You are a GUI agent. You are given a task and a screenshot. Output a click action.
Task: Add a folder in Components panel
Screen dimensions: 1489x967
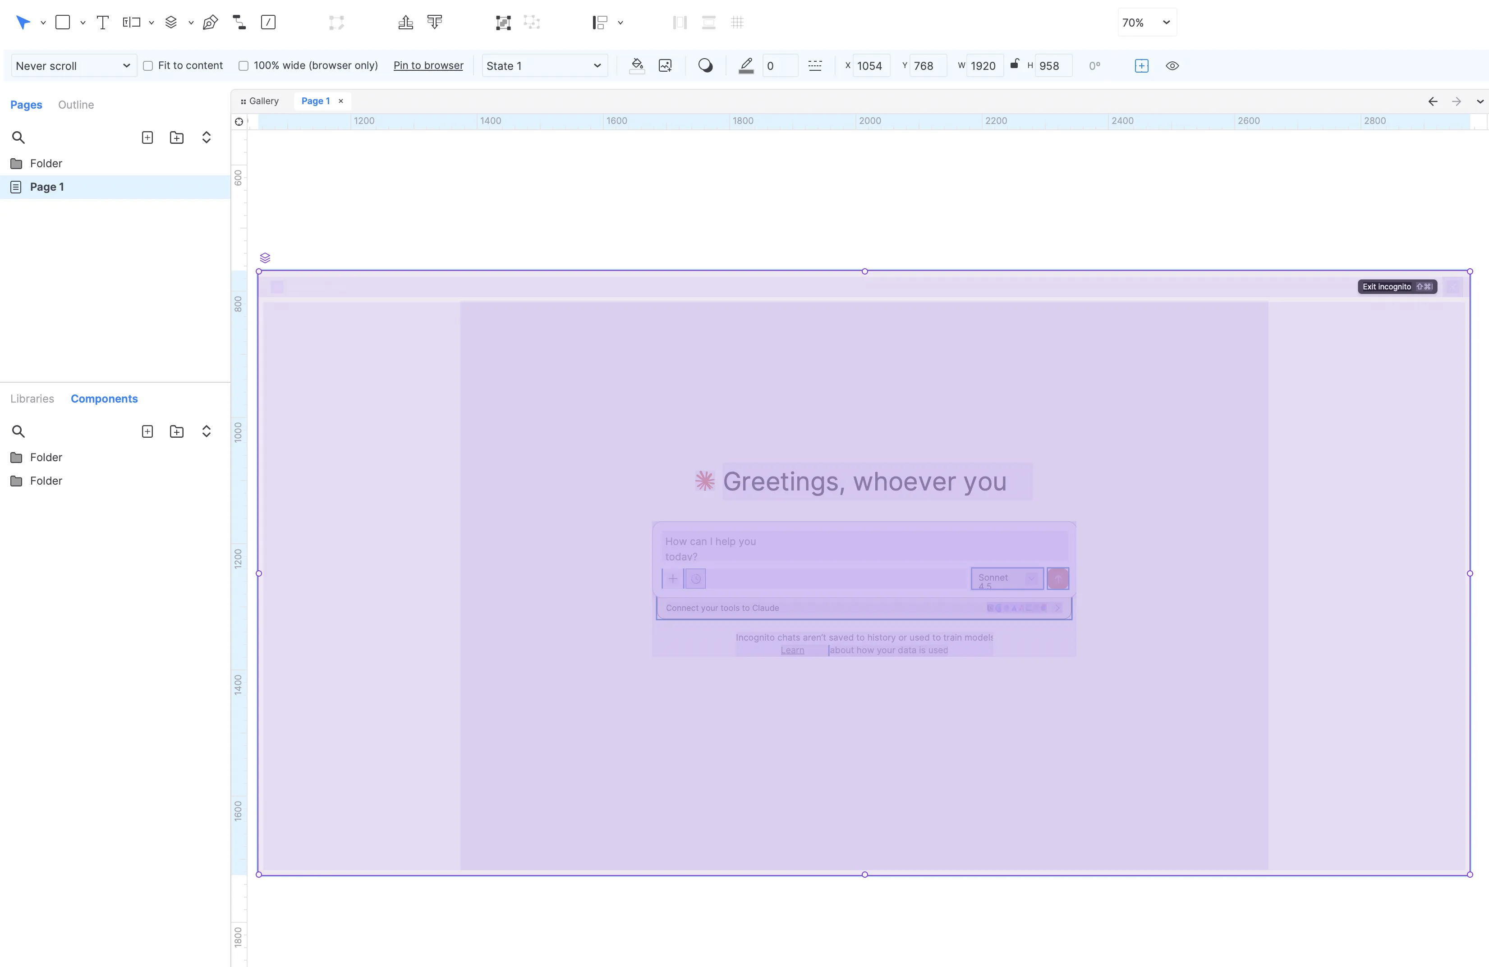176,431
